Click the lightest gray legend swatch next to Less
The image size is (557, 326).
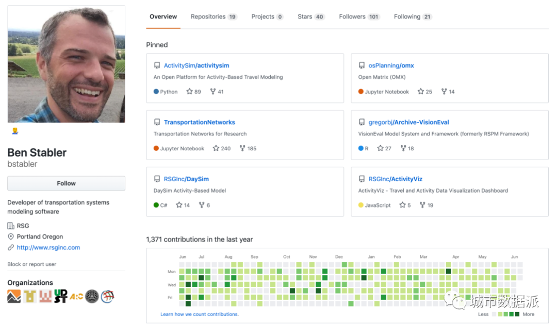coord(494,314)
